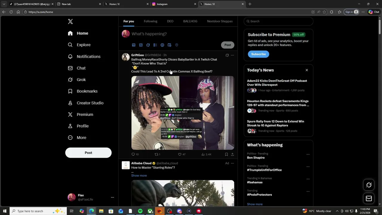Bookmark GriftGoo's post

tap(227, 154)
